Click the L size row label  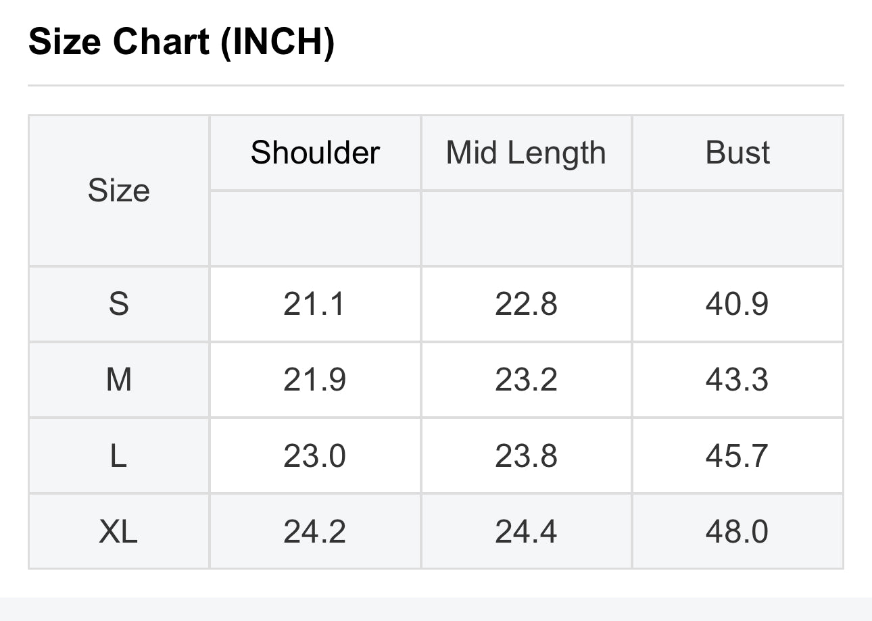(118, 455)
